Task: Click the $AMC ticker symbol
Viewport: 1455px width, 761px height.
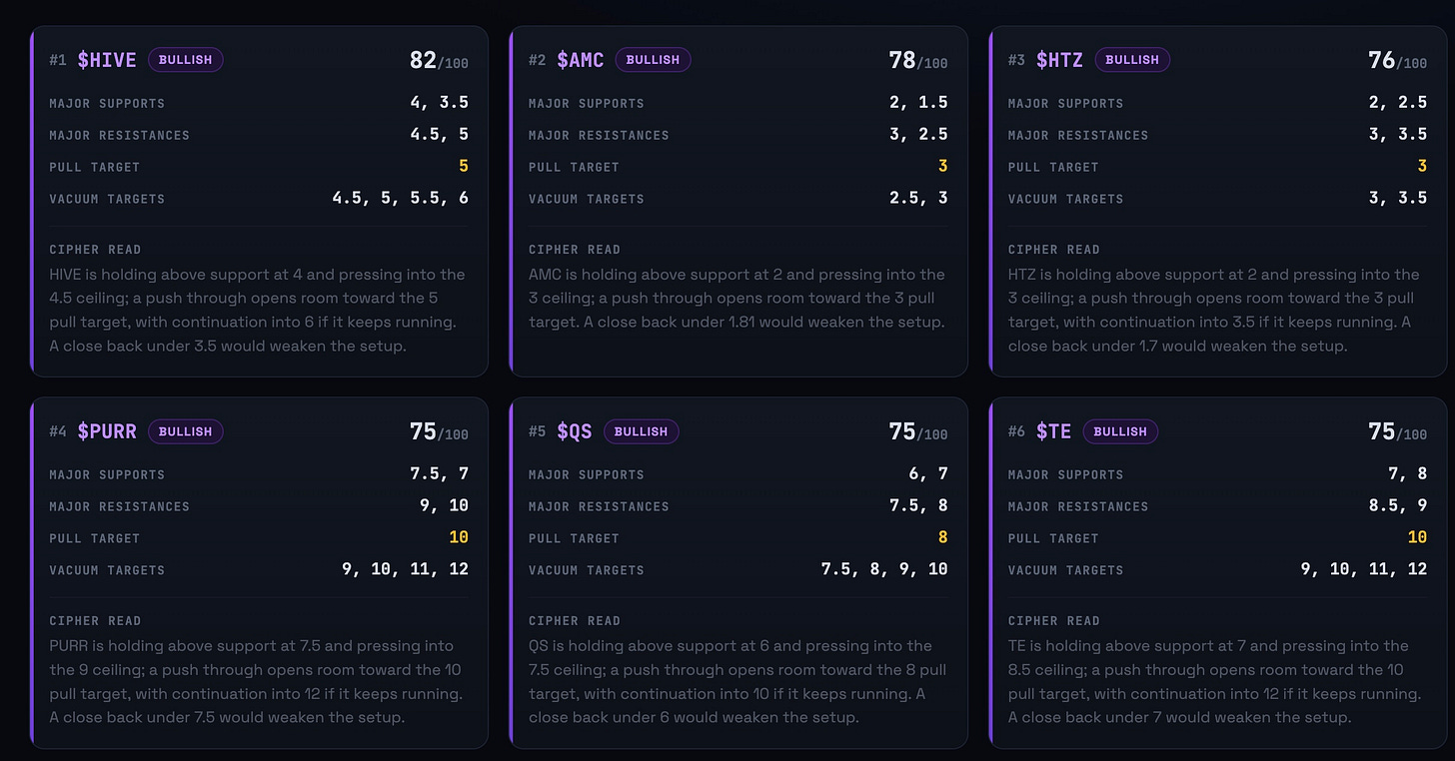Action: pyautogui.click(x=581, y=60)
